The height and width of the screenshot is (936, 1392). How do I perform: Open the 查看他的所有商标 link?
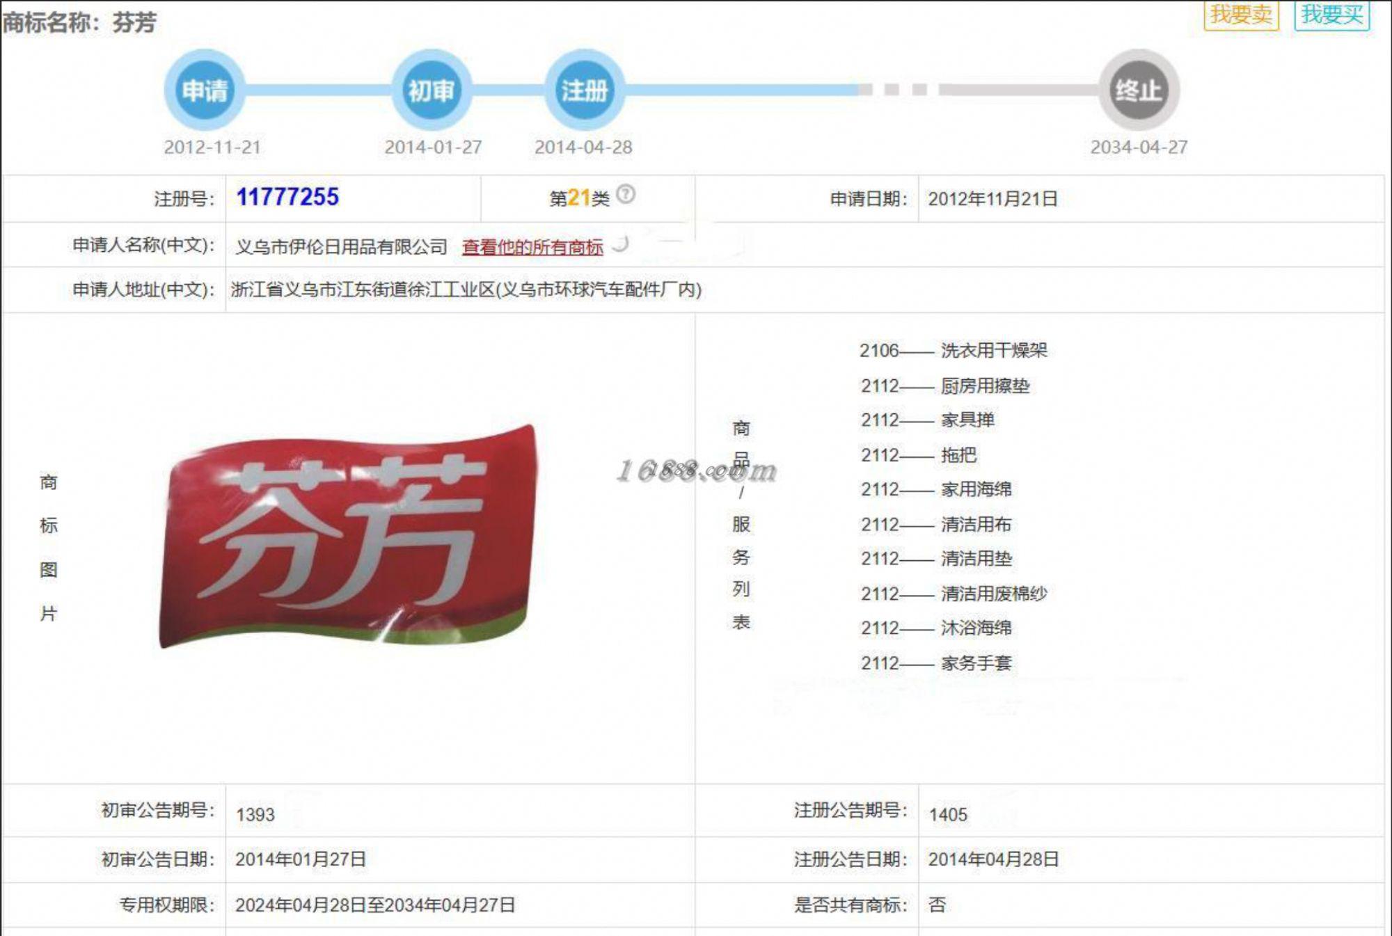coord(532,247)
